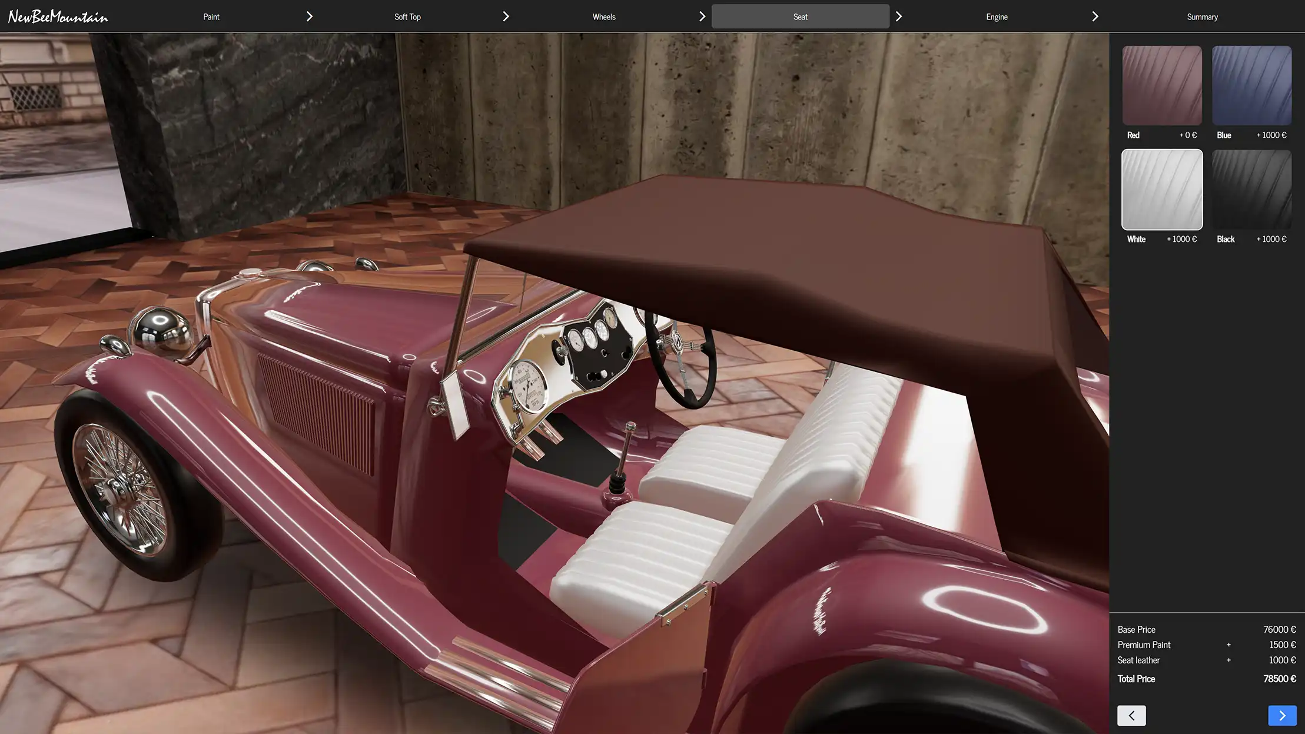
Task: Click the Black option's + 1000 € price
Action: coord(1271,239)
